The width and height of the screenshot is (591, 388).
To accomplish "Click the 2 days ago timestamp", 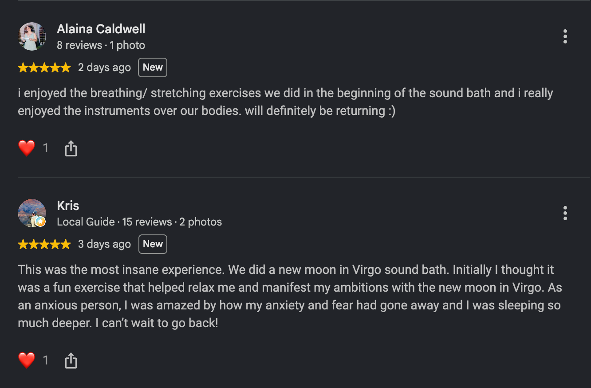I will point(104,67).
